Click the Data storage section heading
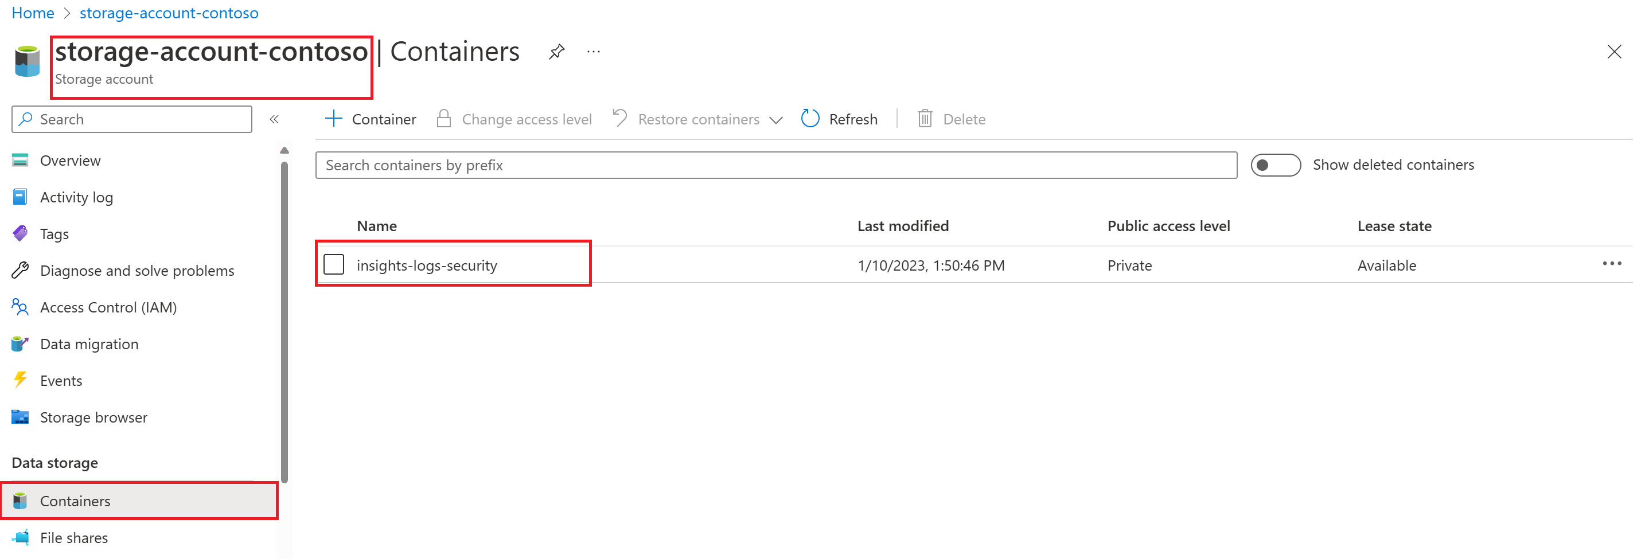This screenshot has width=1649, height=559. [x=55, y=463]
